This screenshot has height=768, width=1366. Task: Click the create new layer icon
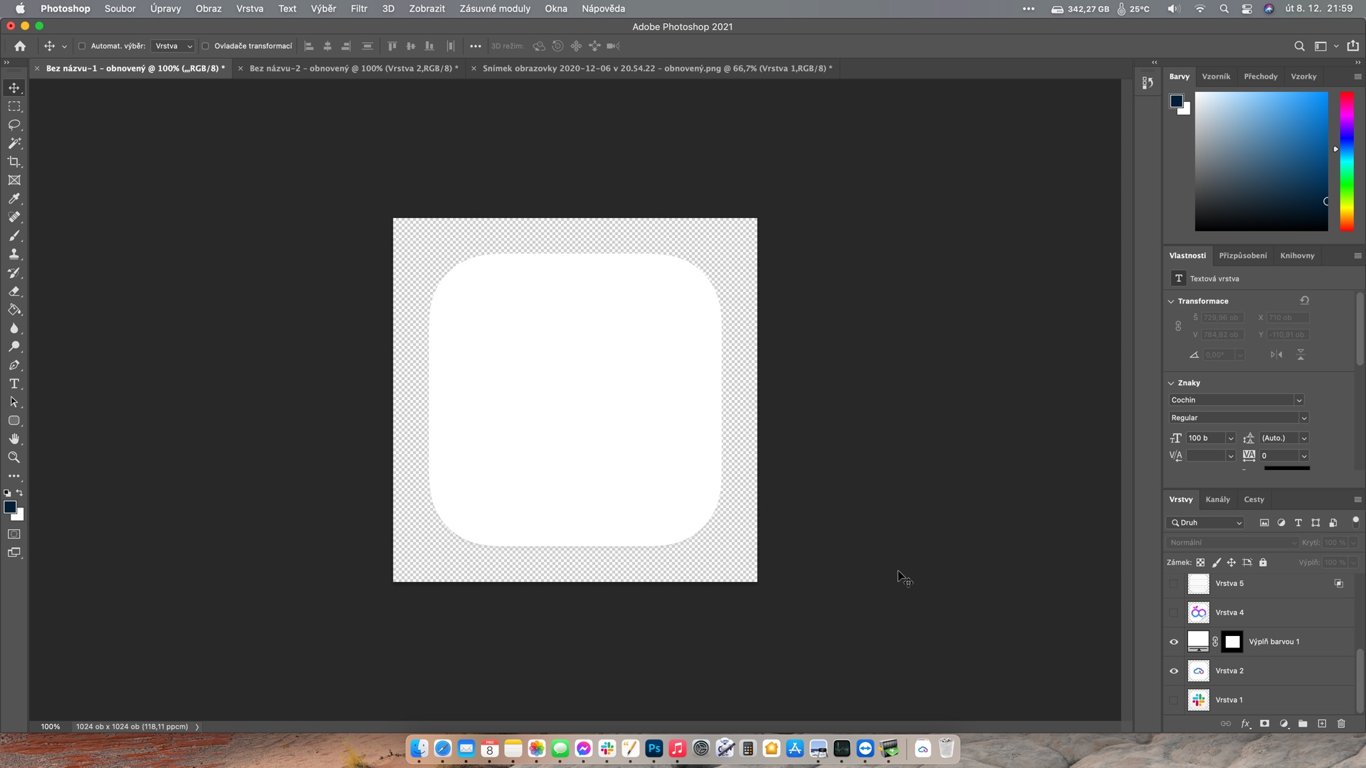(1322, 723)
